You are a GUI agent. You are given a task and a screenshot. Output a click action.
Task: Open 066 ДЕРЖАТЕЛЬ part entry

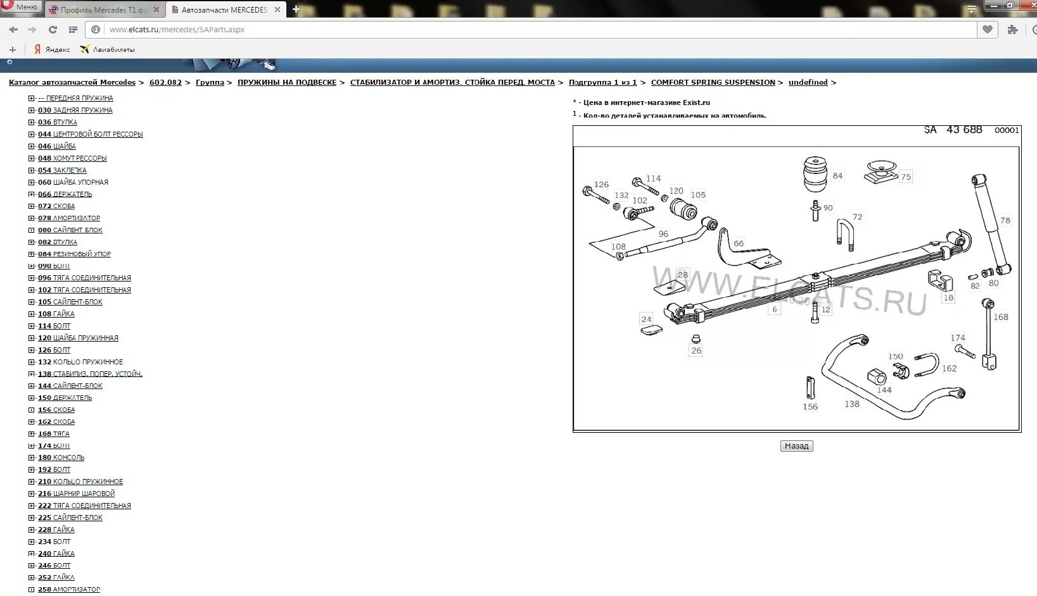(65, 194)
